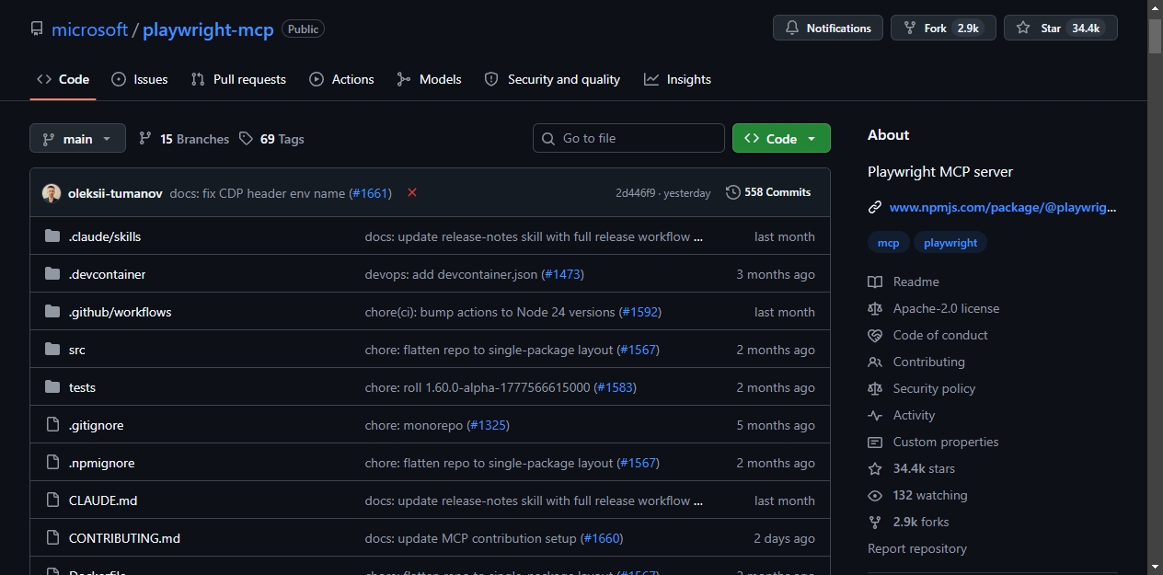1163x575 pixels.
Task: Click the Star 34.4k button
Action: pos(1061,29)
